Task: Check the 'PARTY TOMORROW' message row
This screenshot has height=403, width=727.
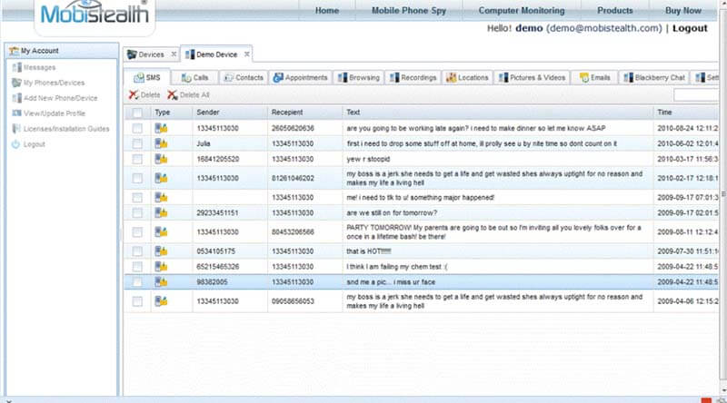Action: point(137,232)
